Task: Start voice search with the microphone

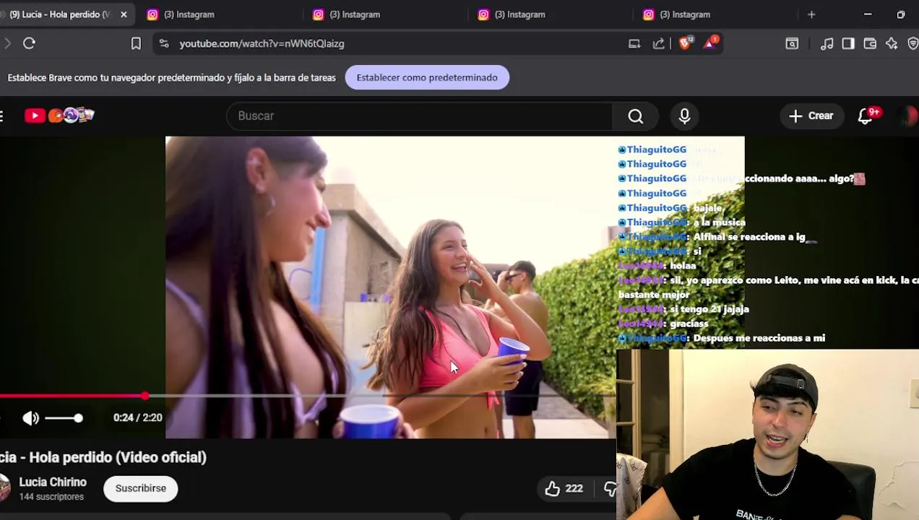Action: click(684, 116)
